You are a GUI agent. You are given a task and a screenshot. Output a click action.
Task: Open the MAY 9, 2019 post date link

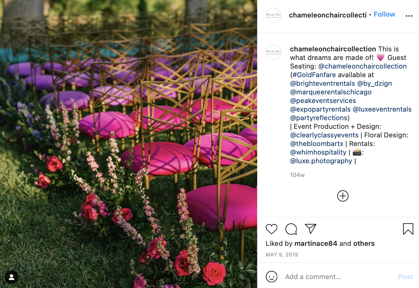click(282, 255)
